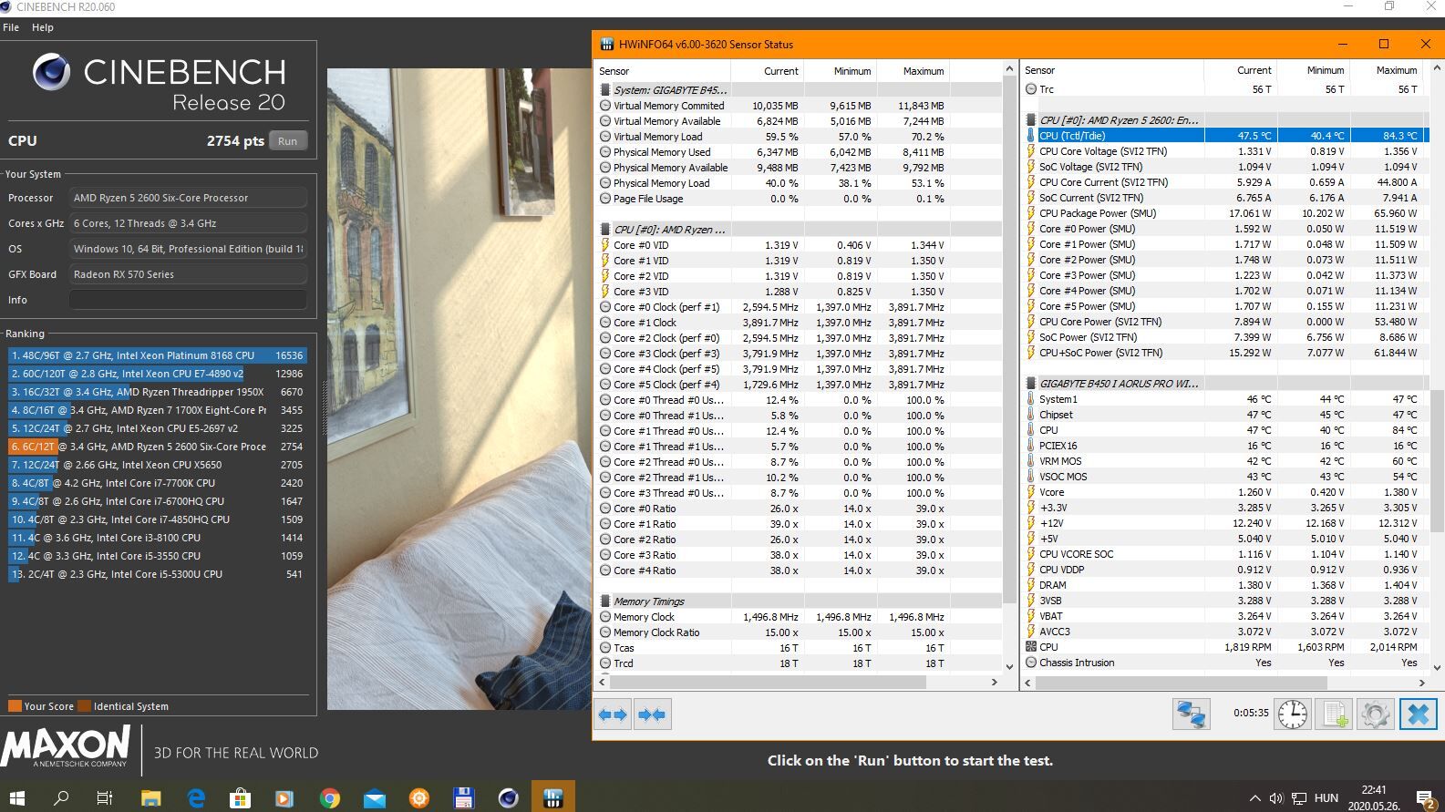Image resolution: width=1445 pixels, height=812 pixels.
Task: Select ranking entry Intel Core i5-5300U
Action: tap(158, 574)
